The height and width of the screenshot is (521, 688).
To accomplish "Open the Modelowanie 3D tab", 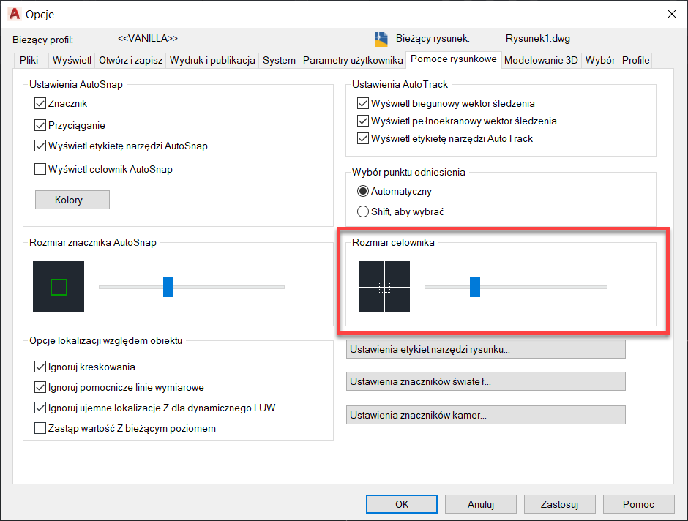I will coord(541,60).
